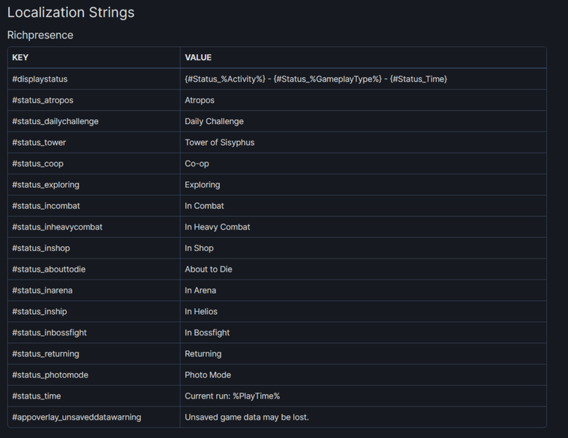The height and width of the screenshot is (438, 568).
Task: Click the Richpresence subheading
Action: point(40,35)
